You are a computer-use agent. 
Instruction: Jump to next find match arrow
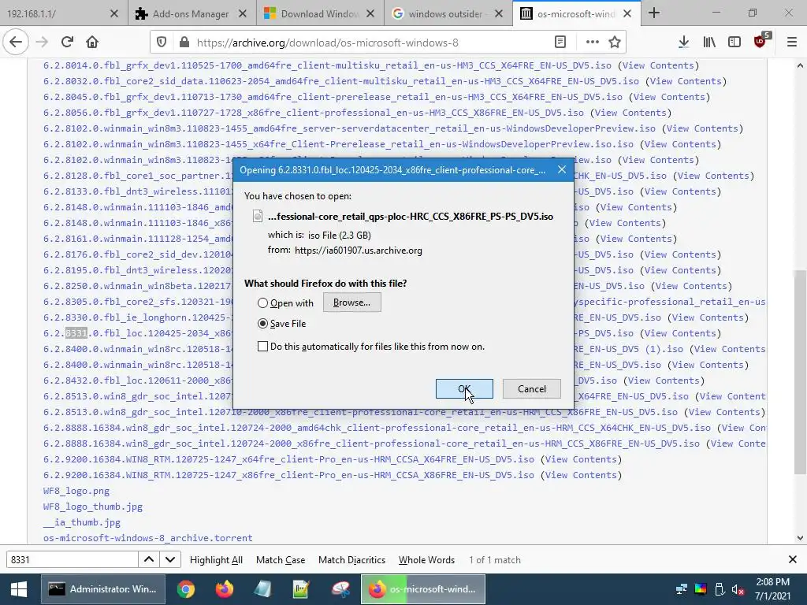coord(170,559)
